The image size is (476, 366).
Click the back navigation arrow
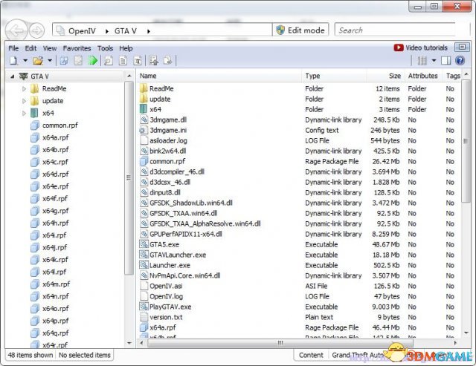pos(16,30)
